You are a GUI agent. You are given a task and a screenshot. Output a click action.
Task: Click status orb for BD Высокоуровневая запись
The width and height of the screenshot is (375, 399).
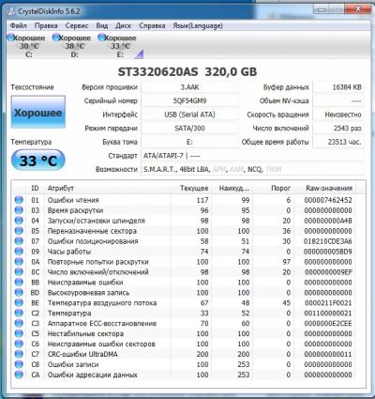tap(19, 293)
